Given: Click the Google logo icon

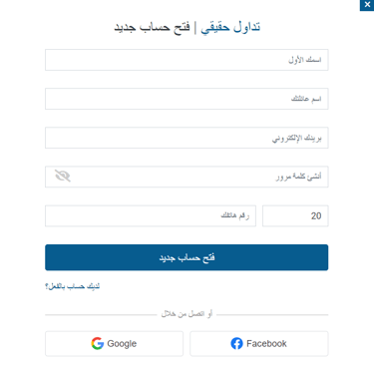Looking at the screenshot, I should [x=98, y=343].
